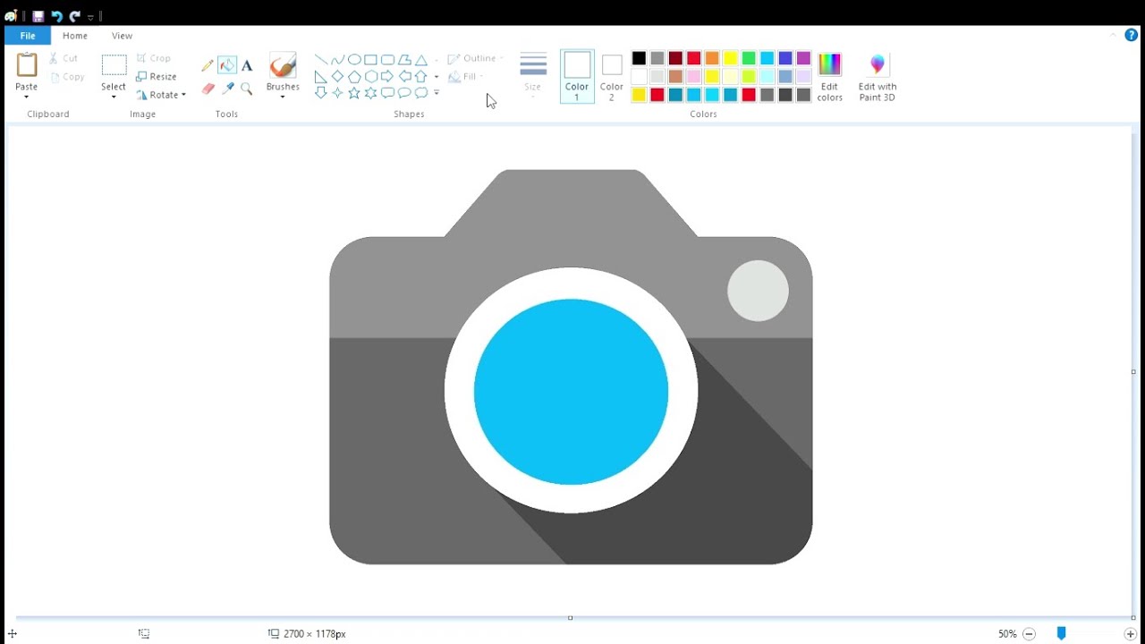Select the Magnifier tool
Image resolution: width=1145 pixels, height=644 pixels.
247,89
